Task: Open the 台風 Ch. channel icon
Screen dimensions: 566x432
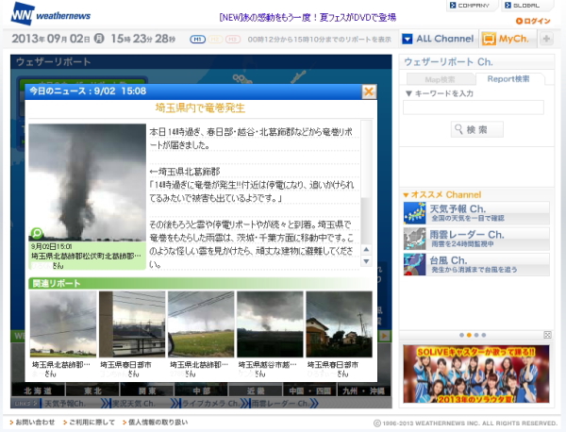Action: 415,264
